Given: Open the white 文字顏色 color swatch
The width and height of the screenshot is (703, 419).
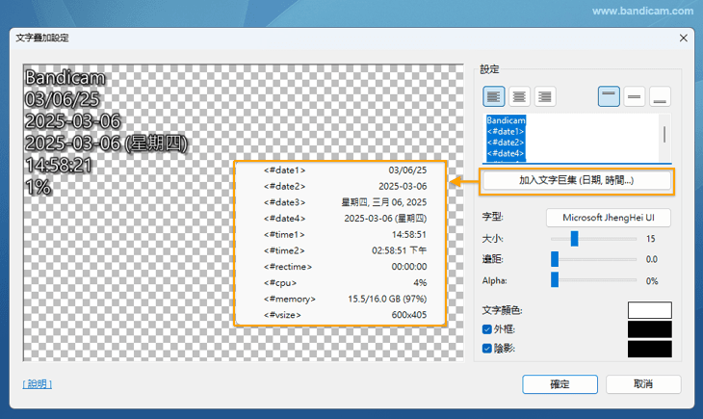Looking at the screenshot, I should point(649,310).
